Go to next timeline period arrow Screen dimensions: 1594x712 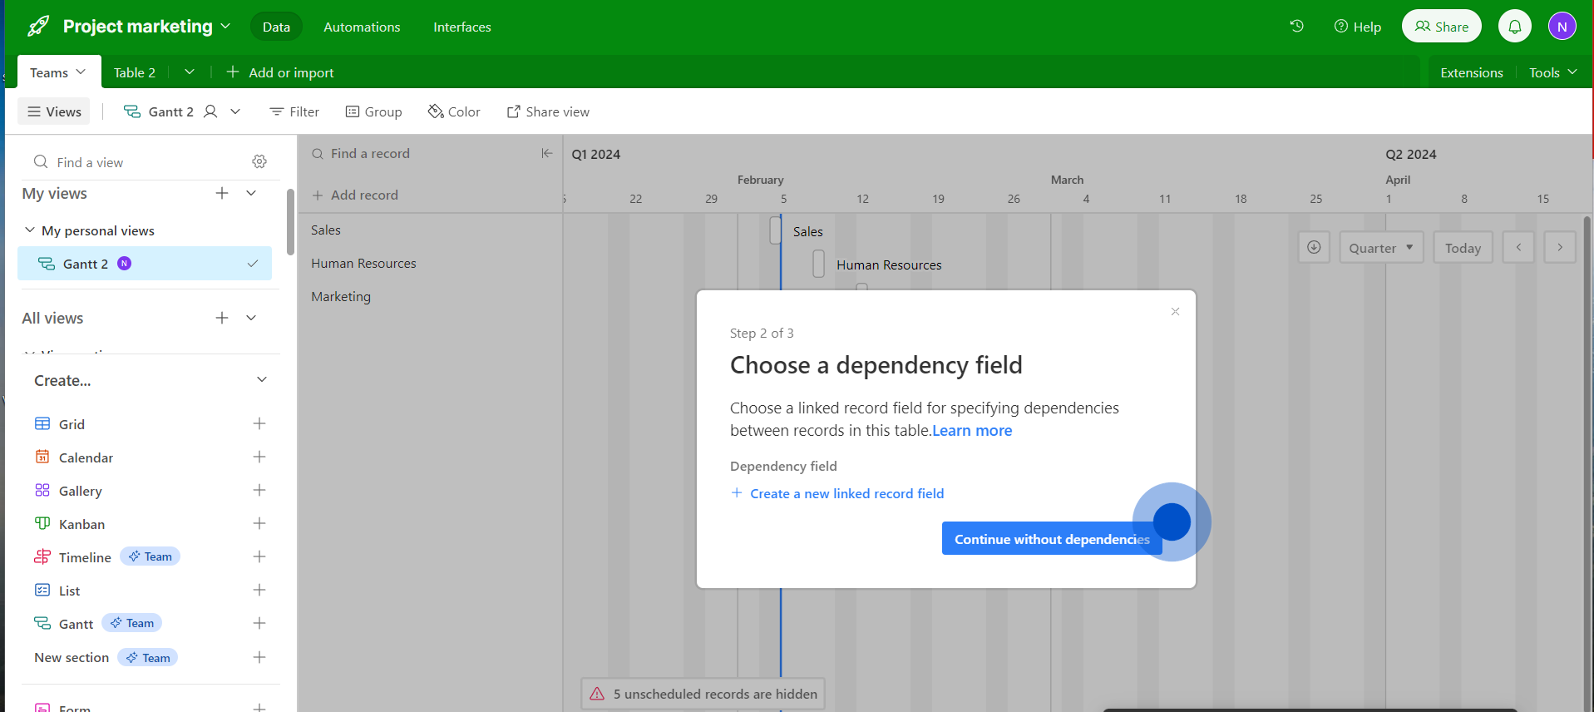pyautogui.click(x=1560, y=247)
